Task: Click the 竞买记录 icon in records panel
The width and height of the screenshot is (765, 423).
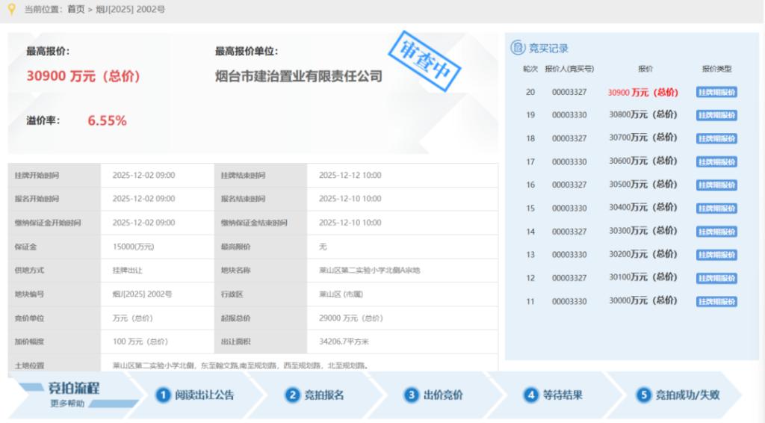Action: click(x=518, y=48)
